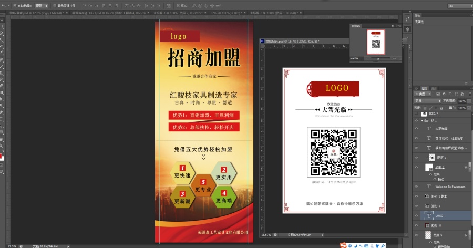Switch to the 未标题-1 document tab
The height and width of the screenshot is (248, 473).
(x=179, y=13)
